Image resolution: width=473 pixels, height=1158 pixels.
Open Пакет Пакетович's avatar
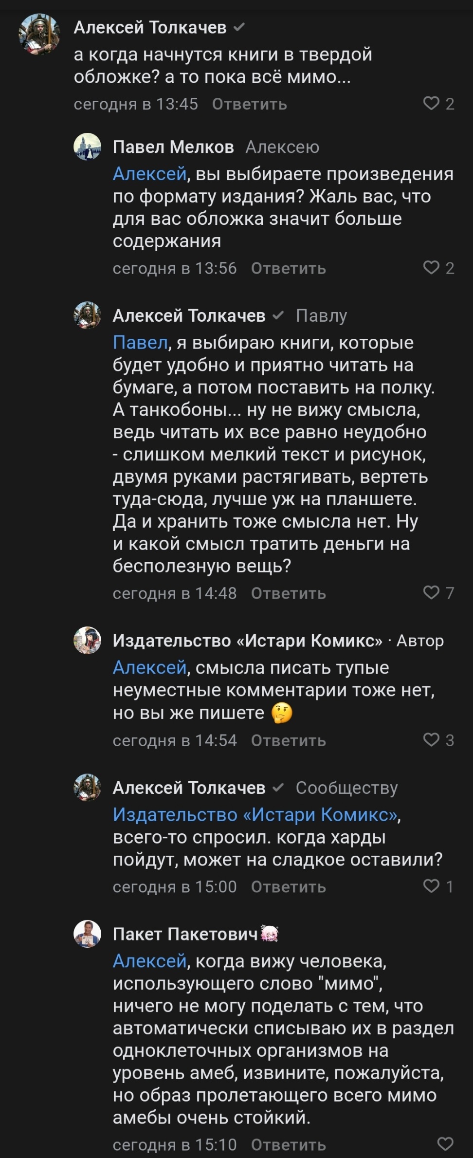coord(87,934)
